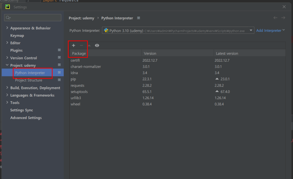Open Plugins settings page

[16, 50]
